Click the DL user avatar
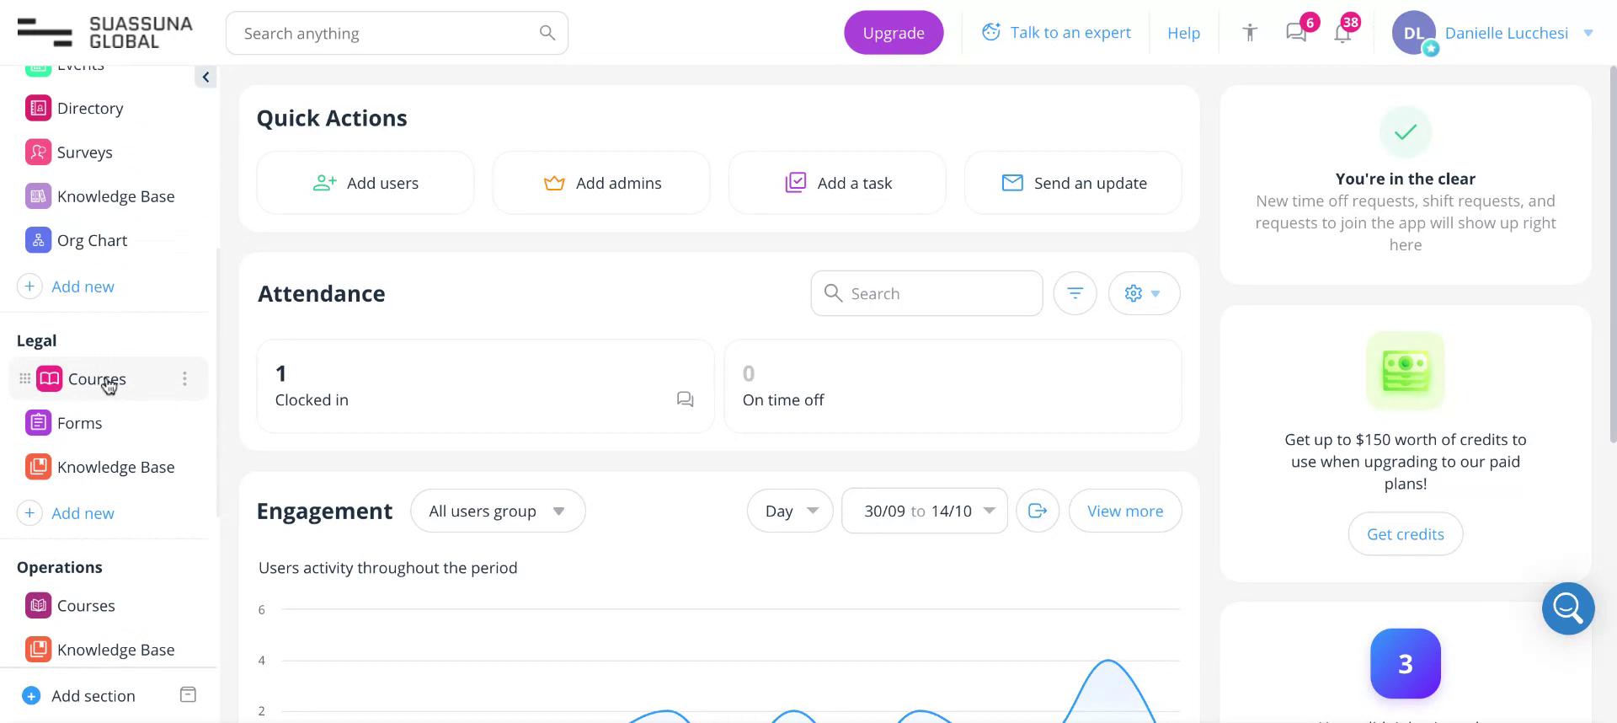Image resolution: width=1617 pixels, height=723 pixels. coord(1414,33)
